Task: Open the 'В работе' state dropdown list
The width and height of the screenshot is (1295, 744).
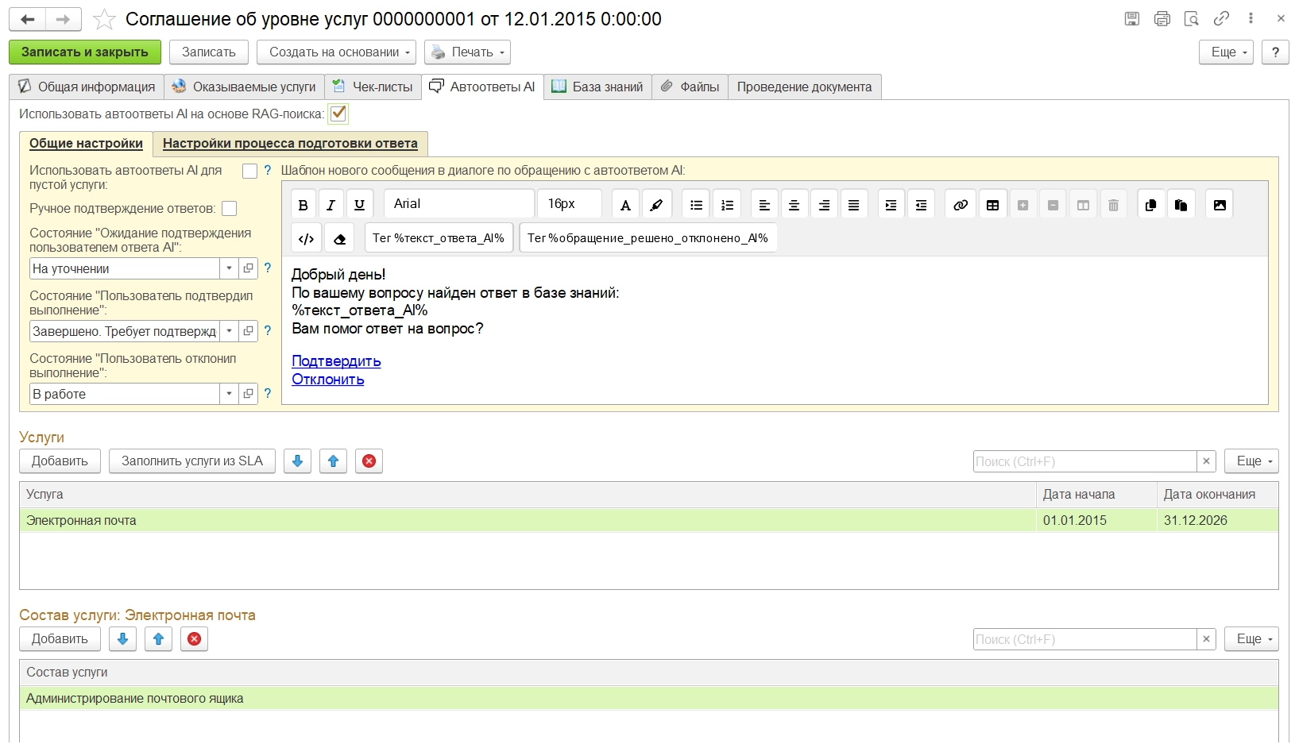Action: click(x=229, y=394)
